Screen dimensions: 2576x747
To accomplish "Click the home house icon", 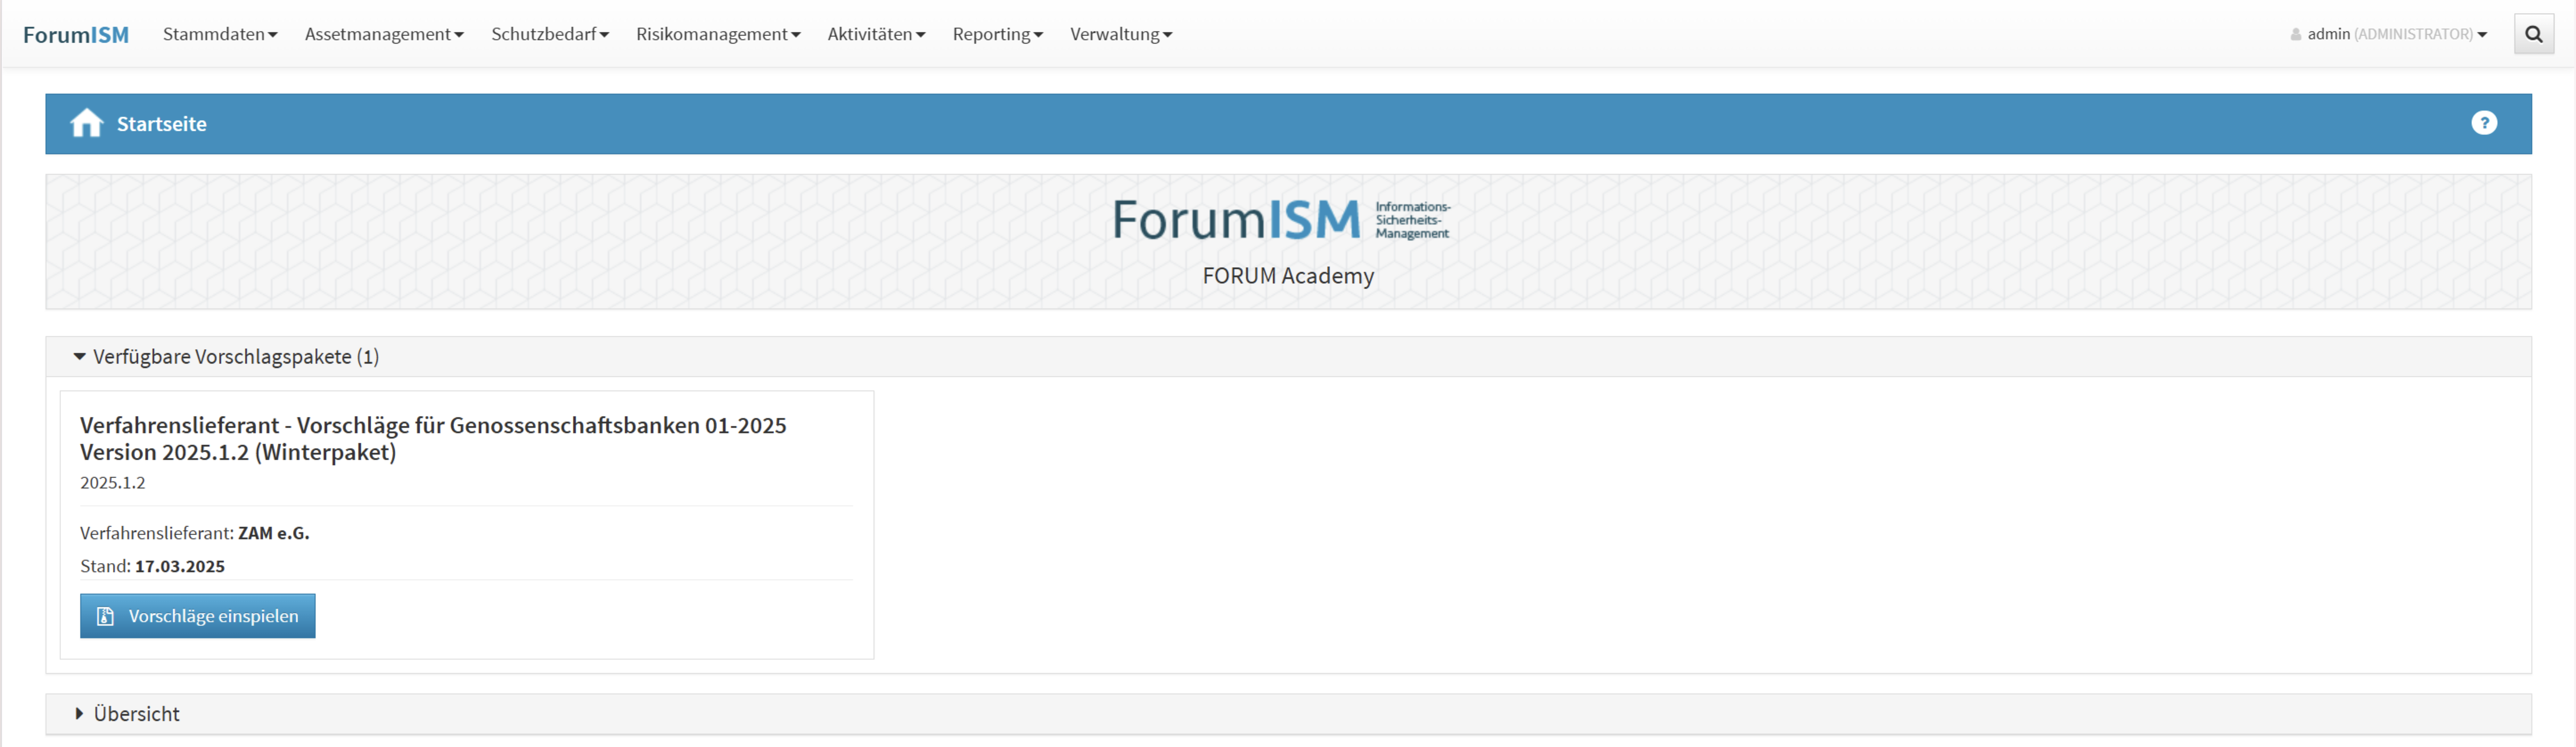I will [x=87, y=123].
